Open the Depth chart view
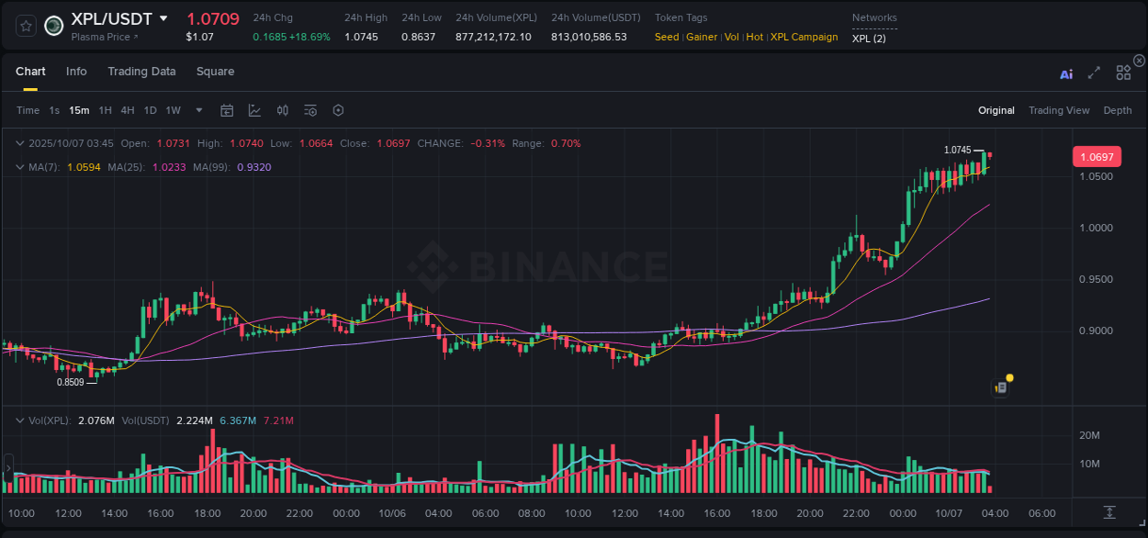The width and height of the screenshot is (1148, 538). tap(1118, 110)
